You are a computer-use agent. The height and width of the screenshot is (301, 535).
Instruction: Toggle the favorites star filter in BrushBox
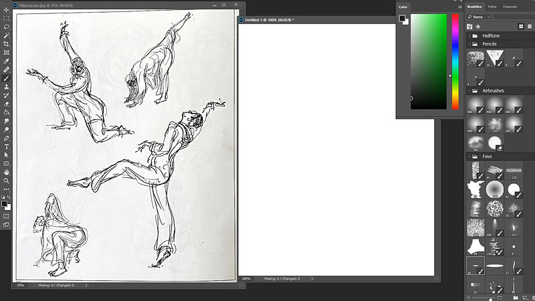tap(478, 26)
